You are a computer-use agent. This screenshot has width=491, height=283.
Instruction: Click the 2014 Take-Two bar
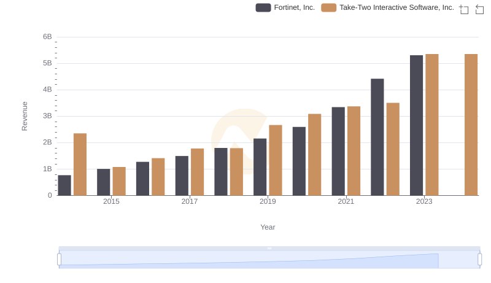pos(80,165)
